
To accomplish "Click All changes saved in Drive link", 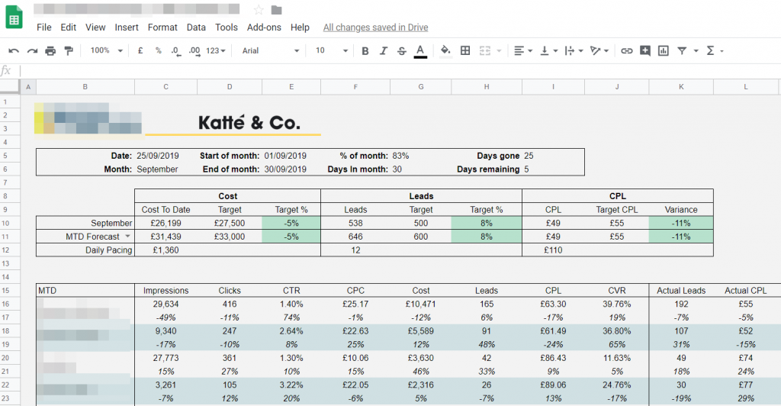I will tap(375, 27).
